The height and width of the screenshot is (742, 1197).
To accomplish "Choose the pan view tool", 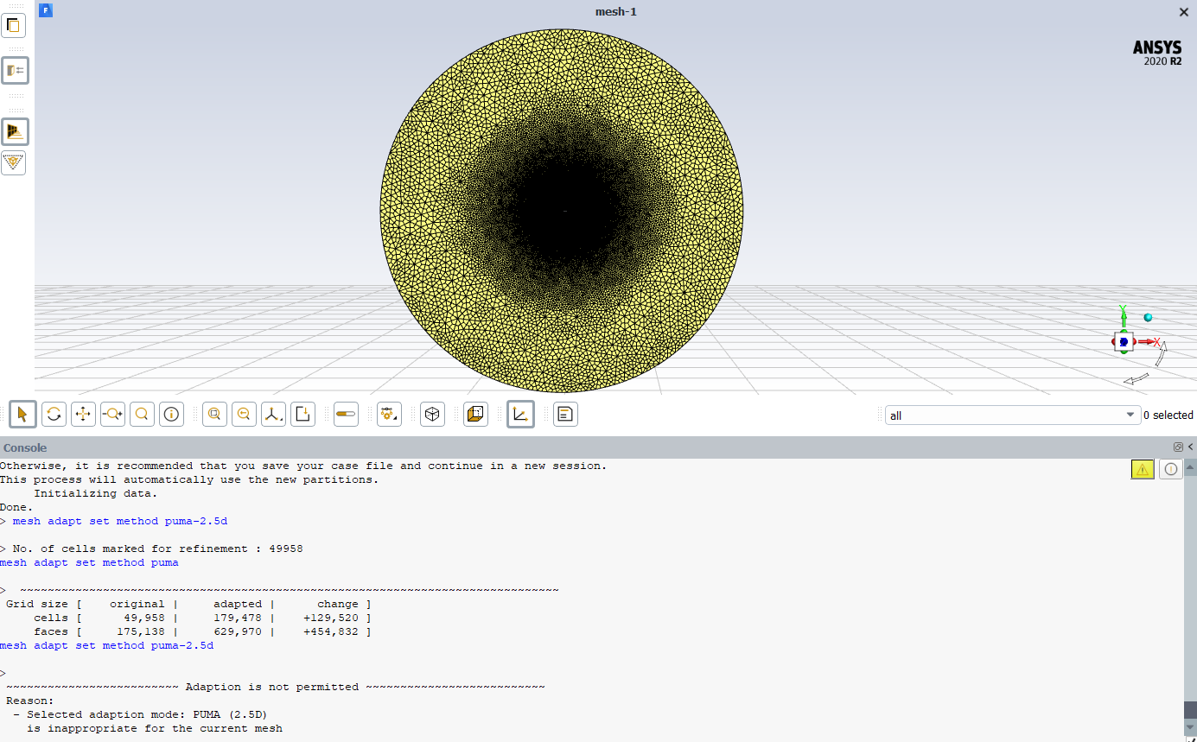I will (83, 415).
